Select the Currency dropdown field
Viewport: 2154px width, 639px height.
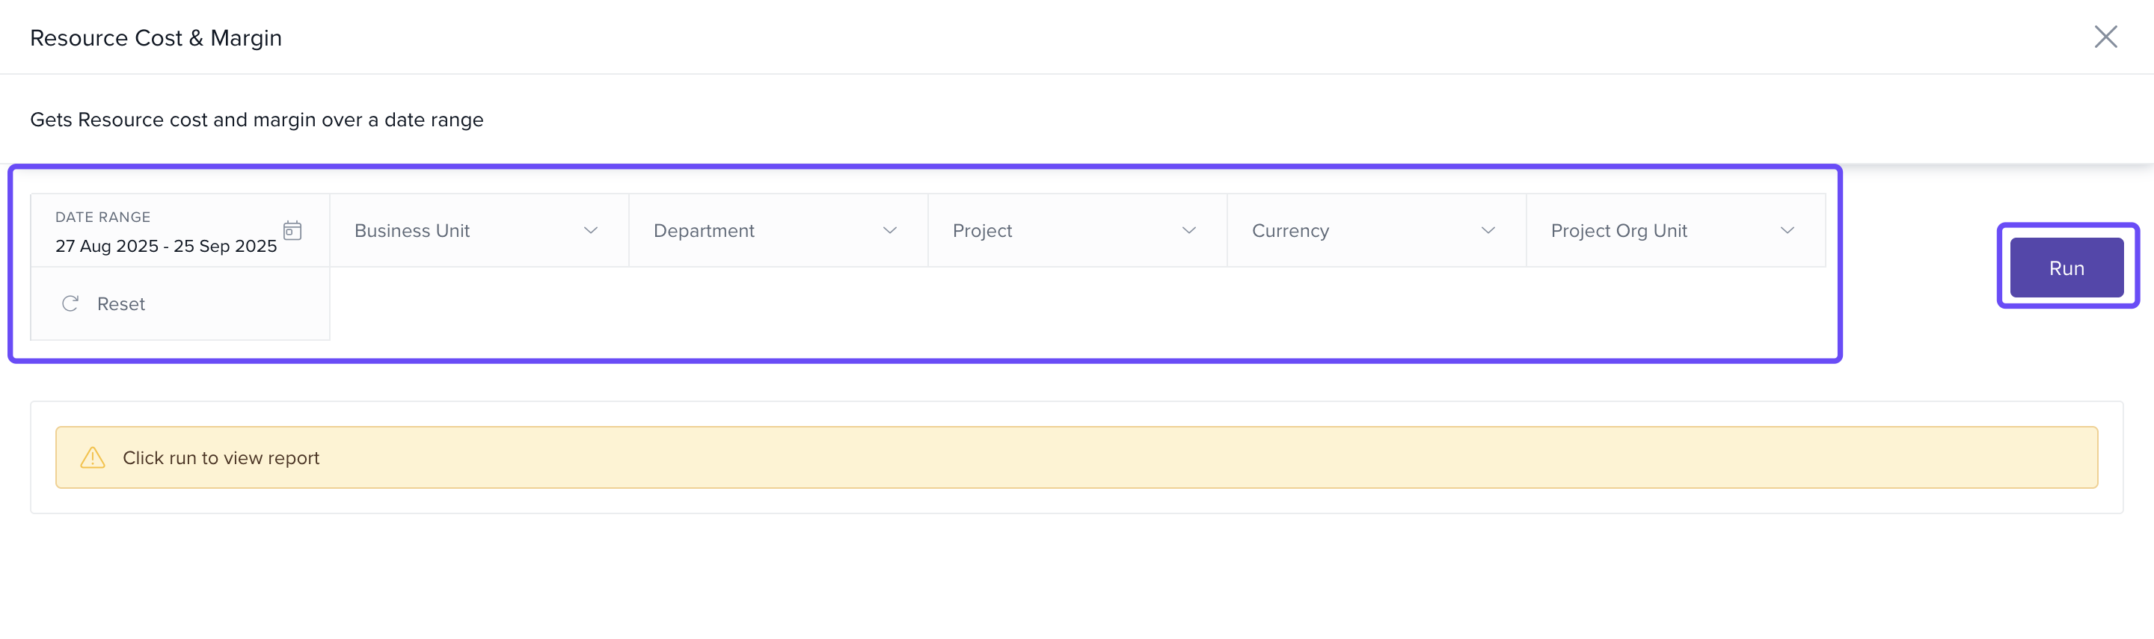click(x=1375, y=230)
